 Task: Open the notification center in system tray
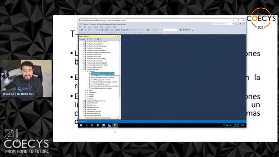pyautogui.click(x=242, y=125)
